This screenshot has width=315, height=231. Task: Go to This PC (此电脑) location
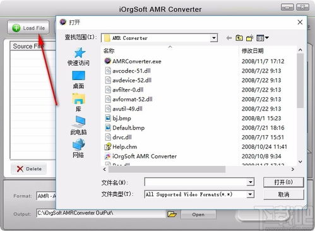pos(78,126)
